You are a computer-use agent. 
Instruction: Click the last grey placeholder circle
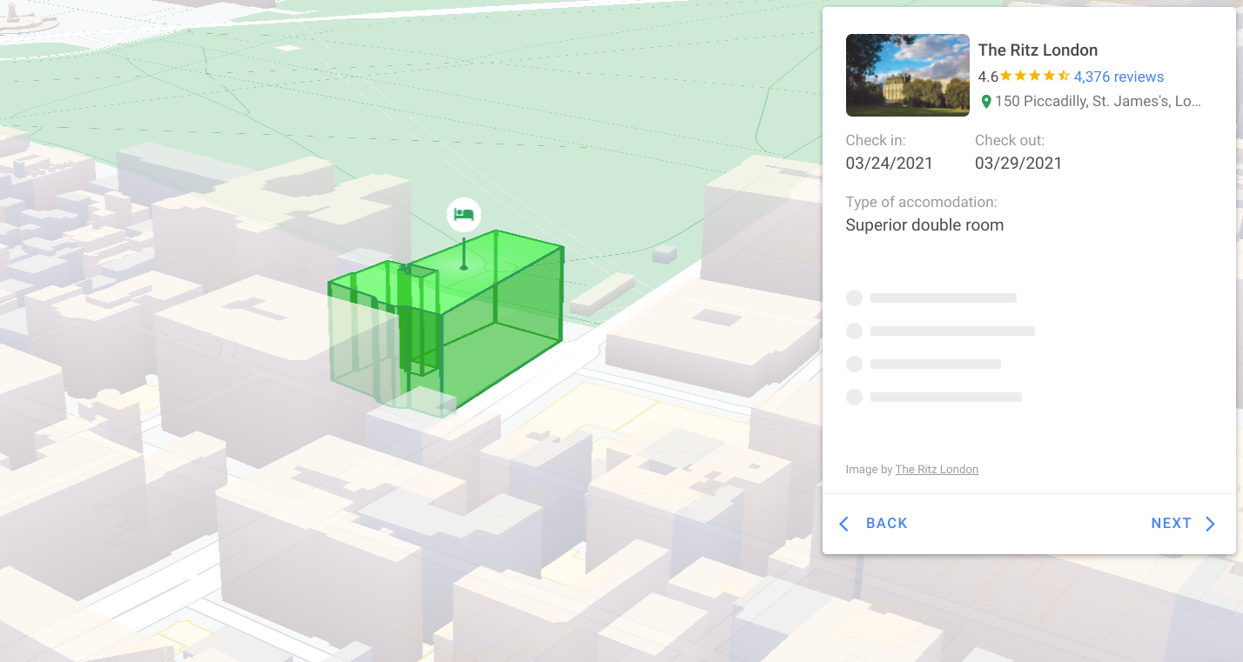coord(854,398)
